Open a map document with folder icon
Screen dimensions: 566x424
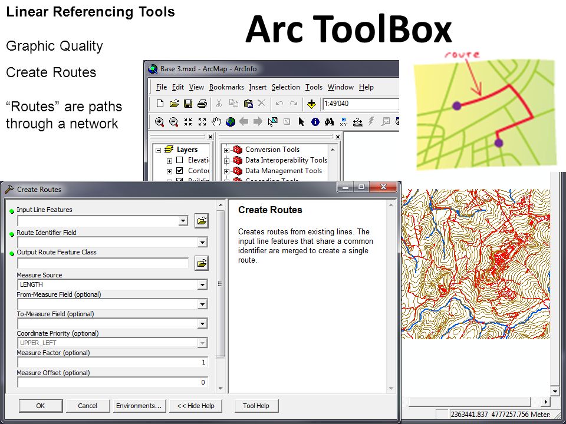[174, 104]
